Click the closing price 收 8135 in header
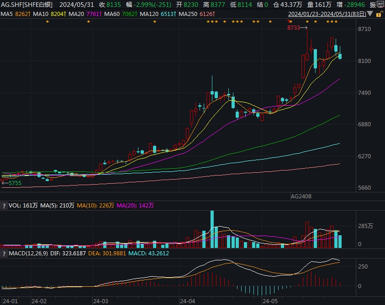385x305 pixels. click(x=110, y=5)
